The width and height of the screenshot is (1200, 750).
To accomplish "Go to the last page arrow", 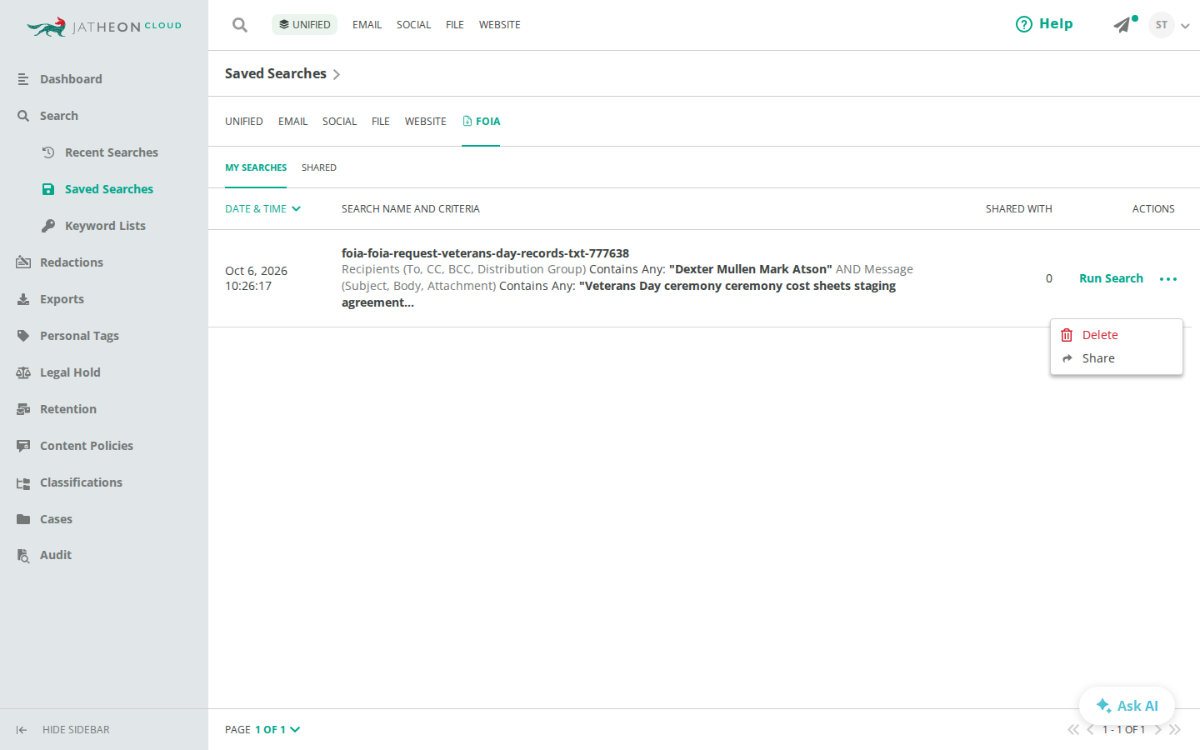I will click(1175, 729).
